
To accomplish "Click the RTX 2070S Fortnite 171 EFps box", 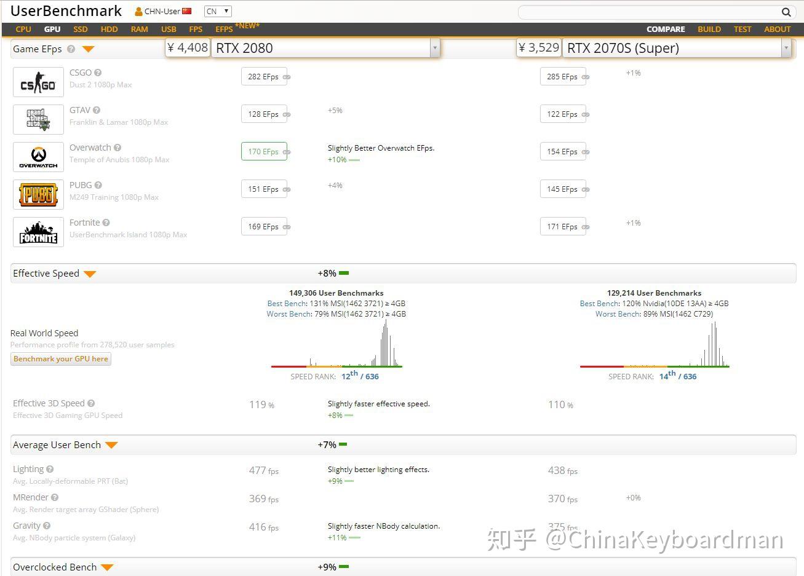I will click(563, 227).
